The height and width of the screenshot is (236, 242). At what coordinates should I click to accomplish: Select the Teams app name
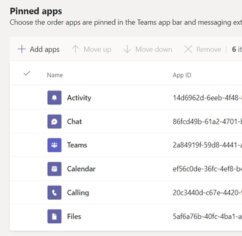[x=77, y=145]
